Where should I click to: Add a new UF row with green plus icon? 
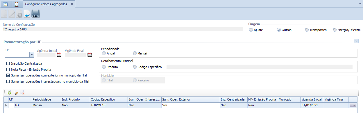(9, 92)
